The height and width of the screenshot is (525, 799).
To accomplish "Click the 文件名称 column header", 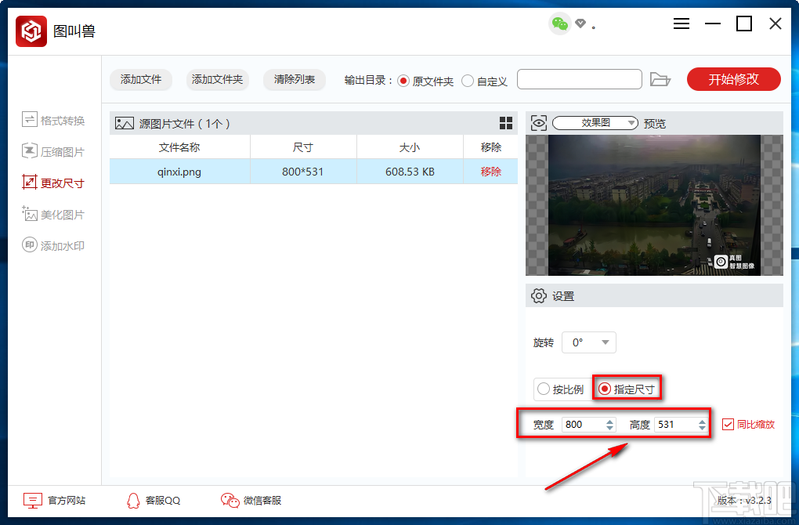I will click(x=179, y=147).
